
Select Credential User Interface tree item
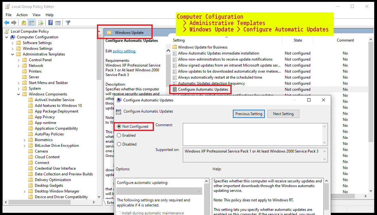[55, 168]
